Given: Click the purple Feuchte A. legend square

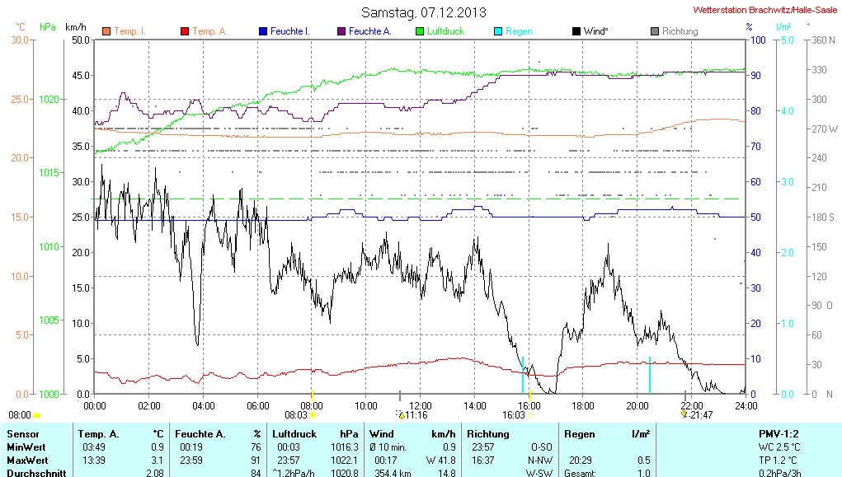Looking at the screenshot, I should pos(341,31).
